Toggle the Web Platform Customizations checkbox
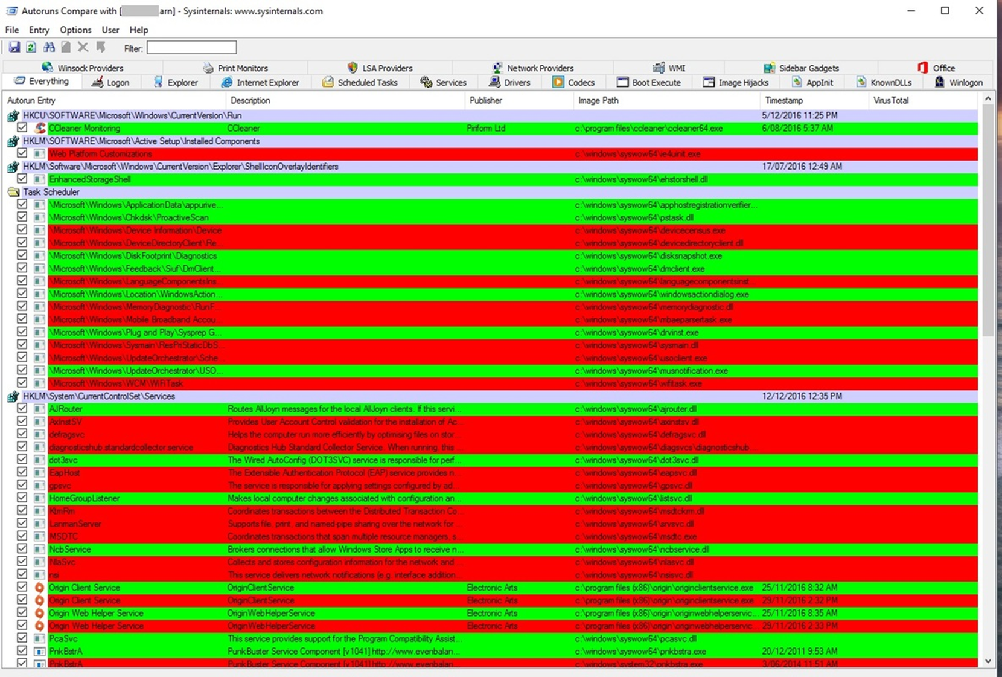 pyautogui.click(x=22, y=153)
